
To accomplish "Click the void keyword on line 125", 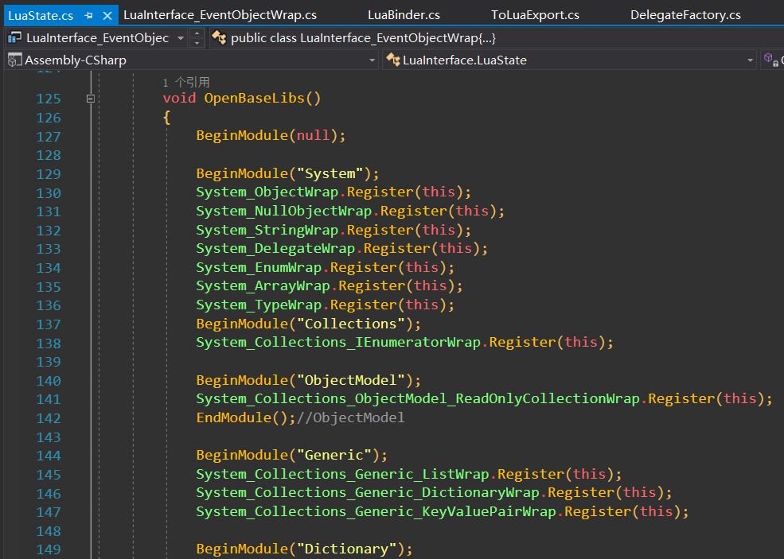I will coord(180,98).
